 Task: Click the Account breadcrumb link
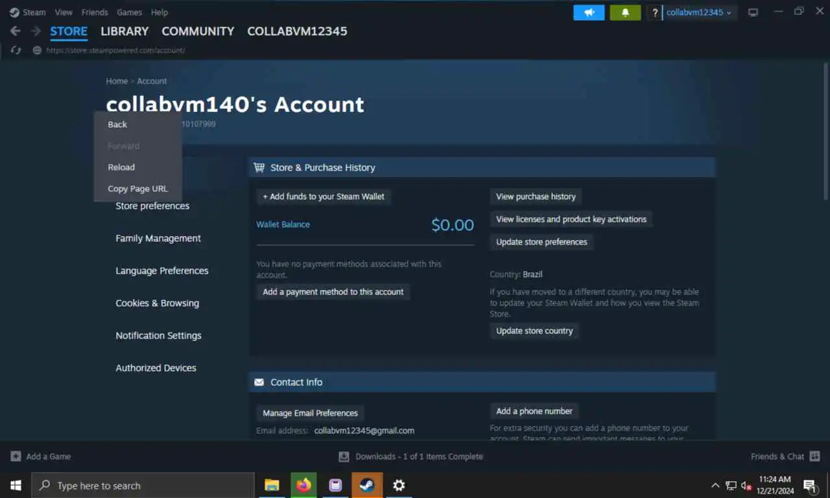pyautogui.click(x=152, y=81)
